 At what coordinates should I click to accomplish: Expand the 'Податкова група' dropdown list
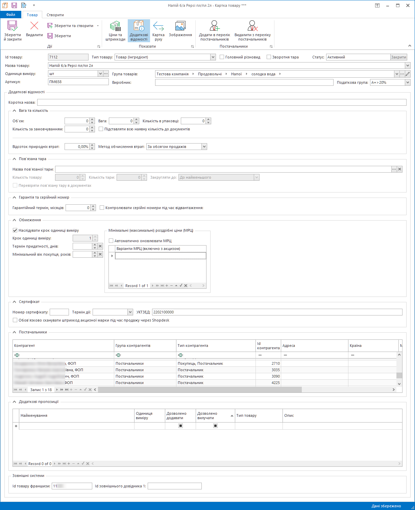tap(407, 82)
